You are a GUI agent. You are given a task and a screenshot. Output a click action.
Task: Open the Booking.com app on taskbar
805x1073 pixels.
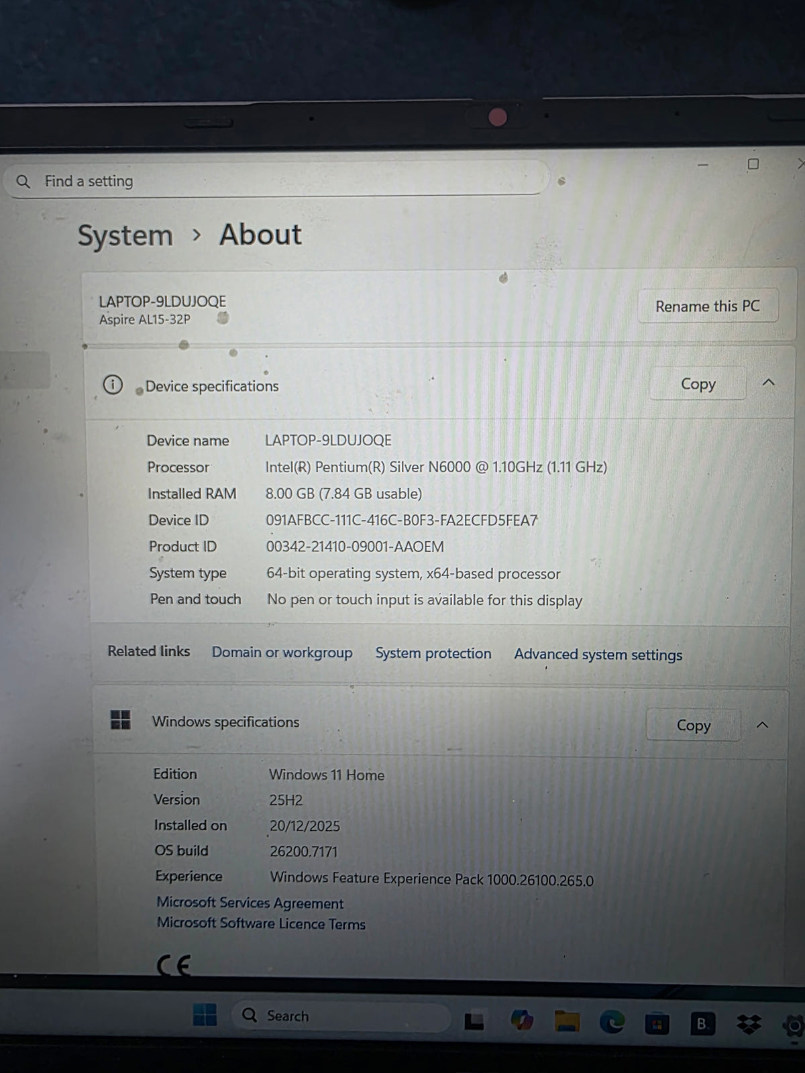702,1024
